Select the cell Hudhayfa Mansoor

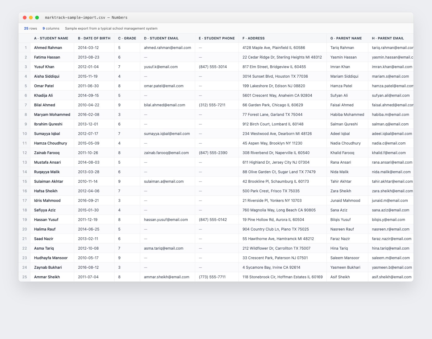[x=52, y=258]
